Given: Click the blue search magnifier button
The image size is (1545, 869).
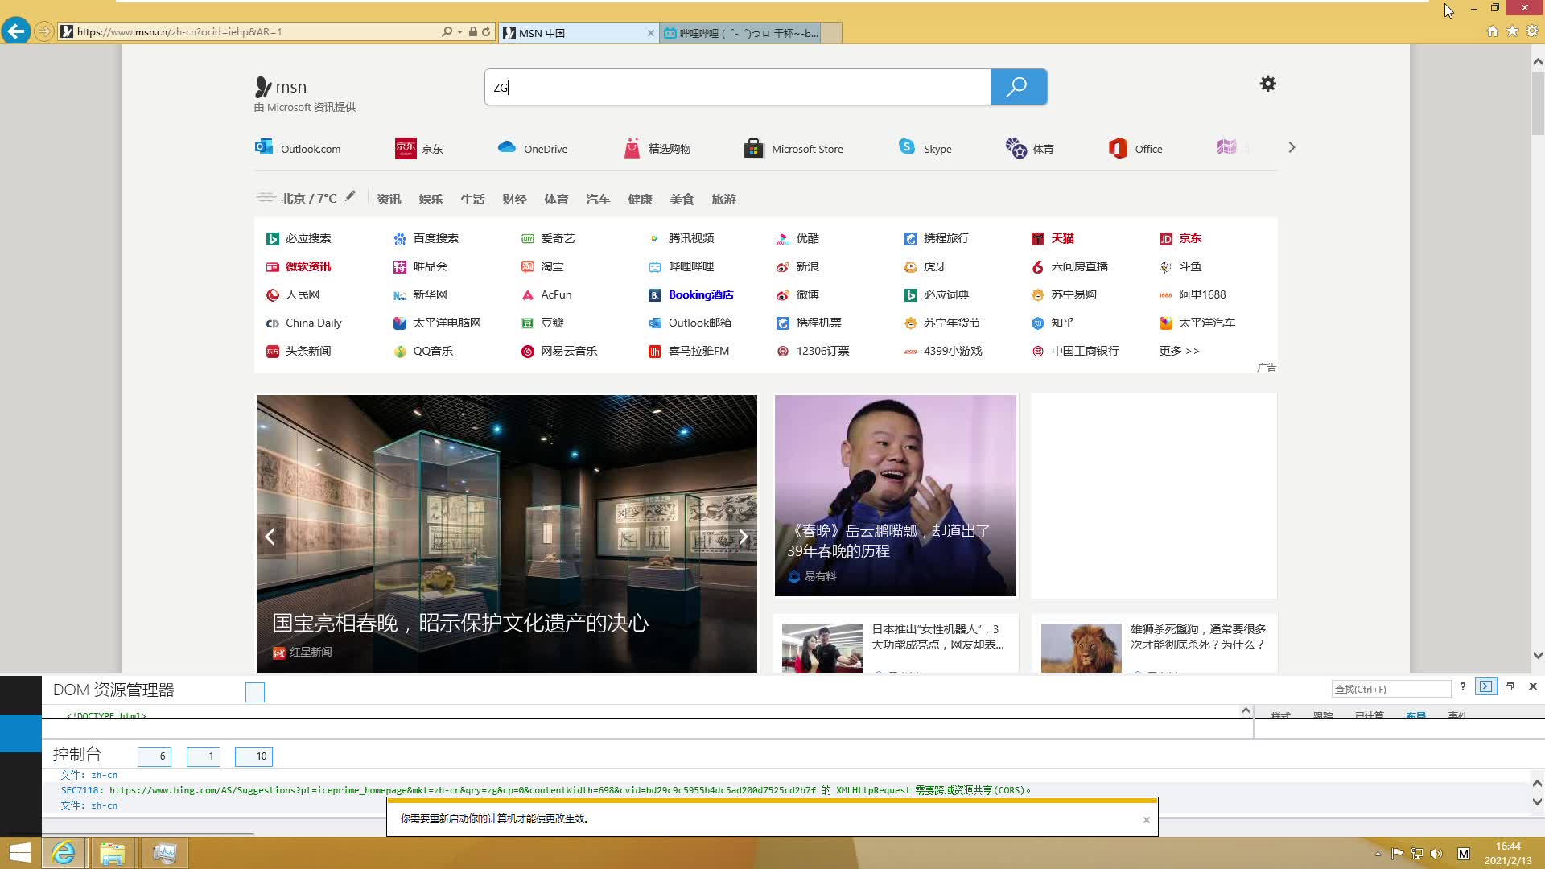Looking at the screenshot, I should pos(1018,87).
